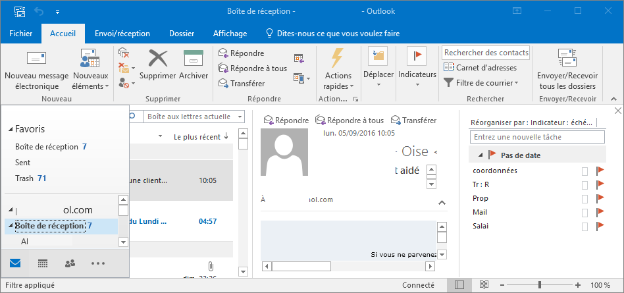624x293 pixels.
Task: Open the Filtre de courrier dropdown
Action: (x=481, y=82)
